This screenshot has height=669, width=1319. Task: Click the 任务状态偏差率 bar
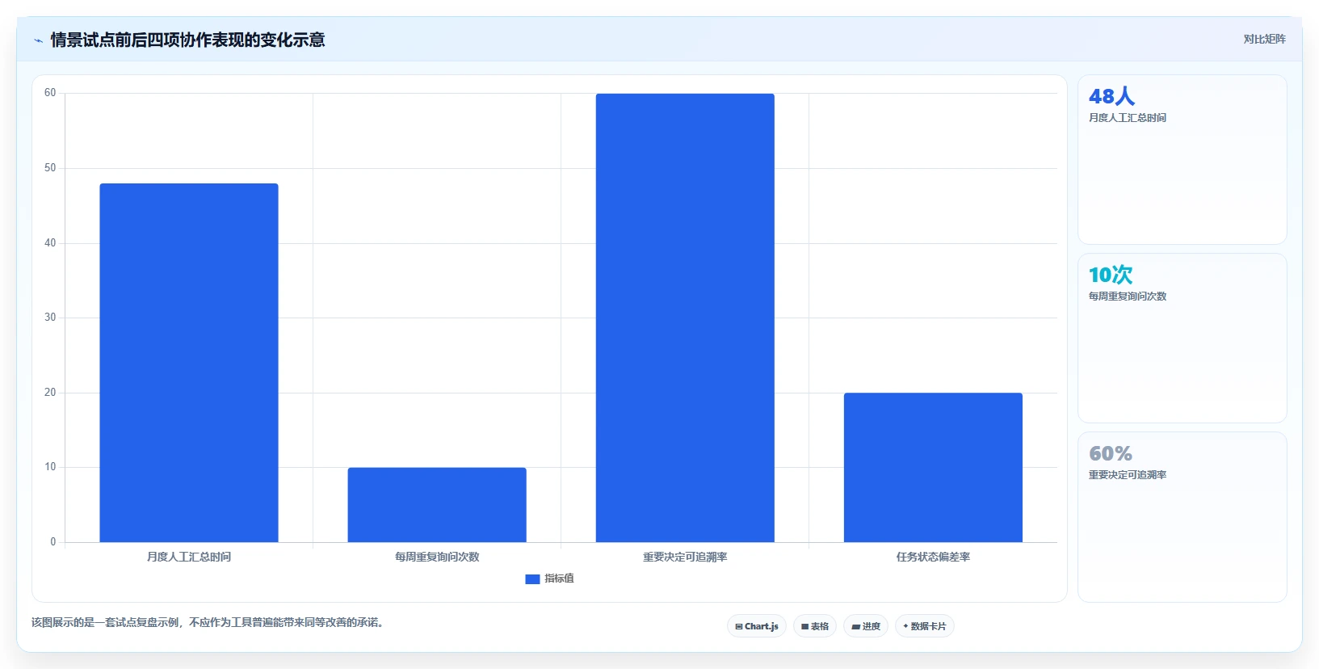click(x=933, y=467)
